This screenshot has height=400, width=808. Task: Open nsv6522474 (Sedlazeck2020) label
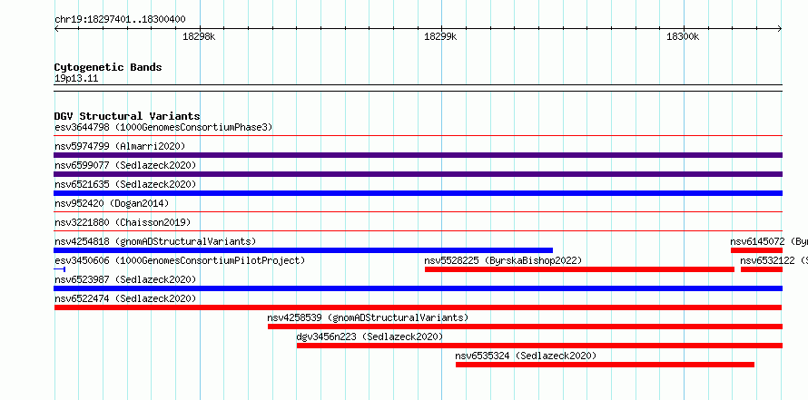pos(125,298)
